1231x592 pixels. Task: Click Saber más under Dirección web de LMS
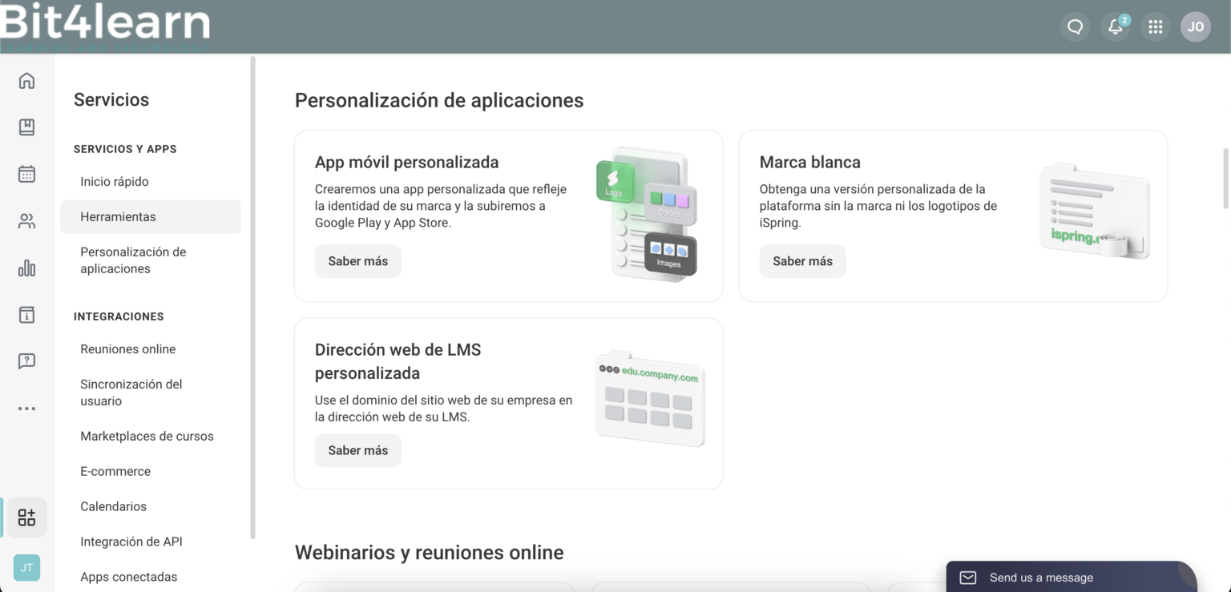click(x=358, y=450)
